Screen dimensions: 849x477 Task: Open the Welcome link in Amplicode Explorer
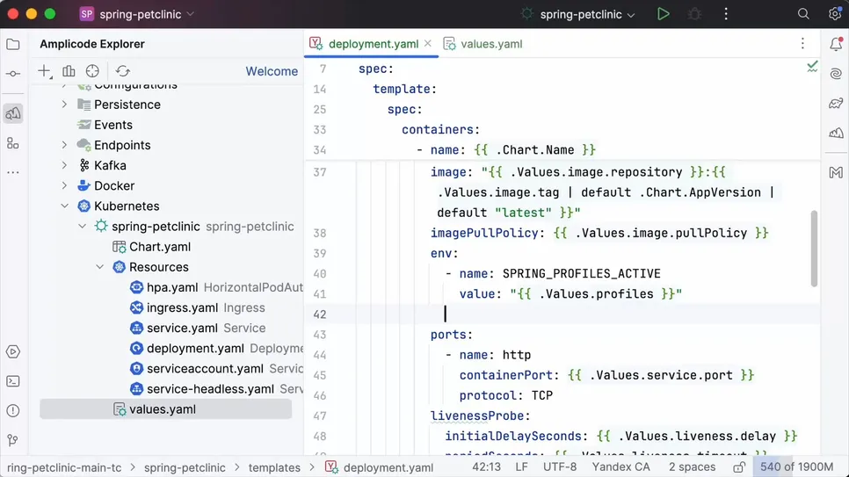click(272, 71)
